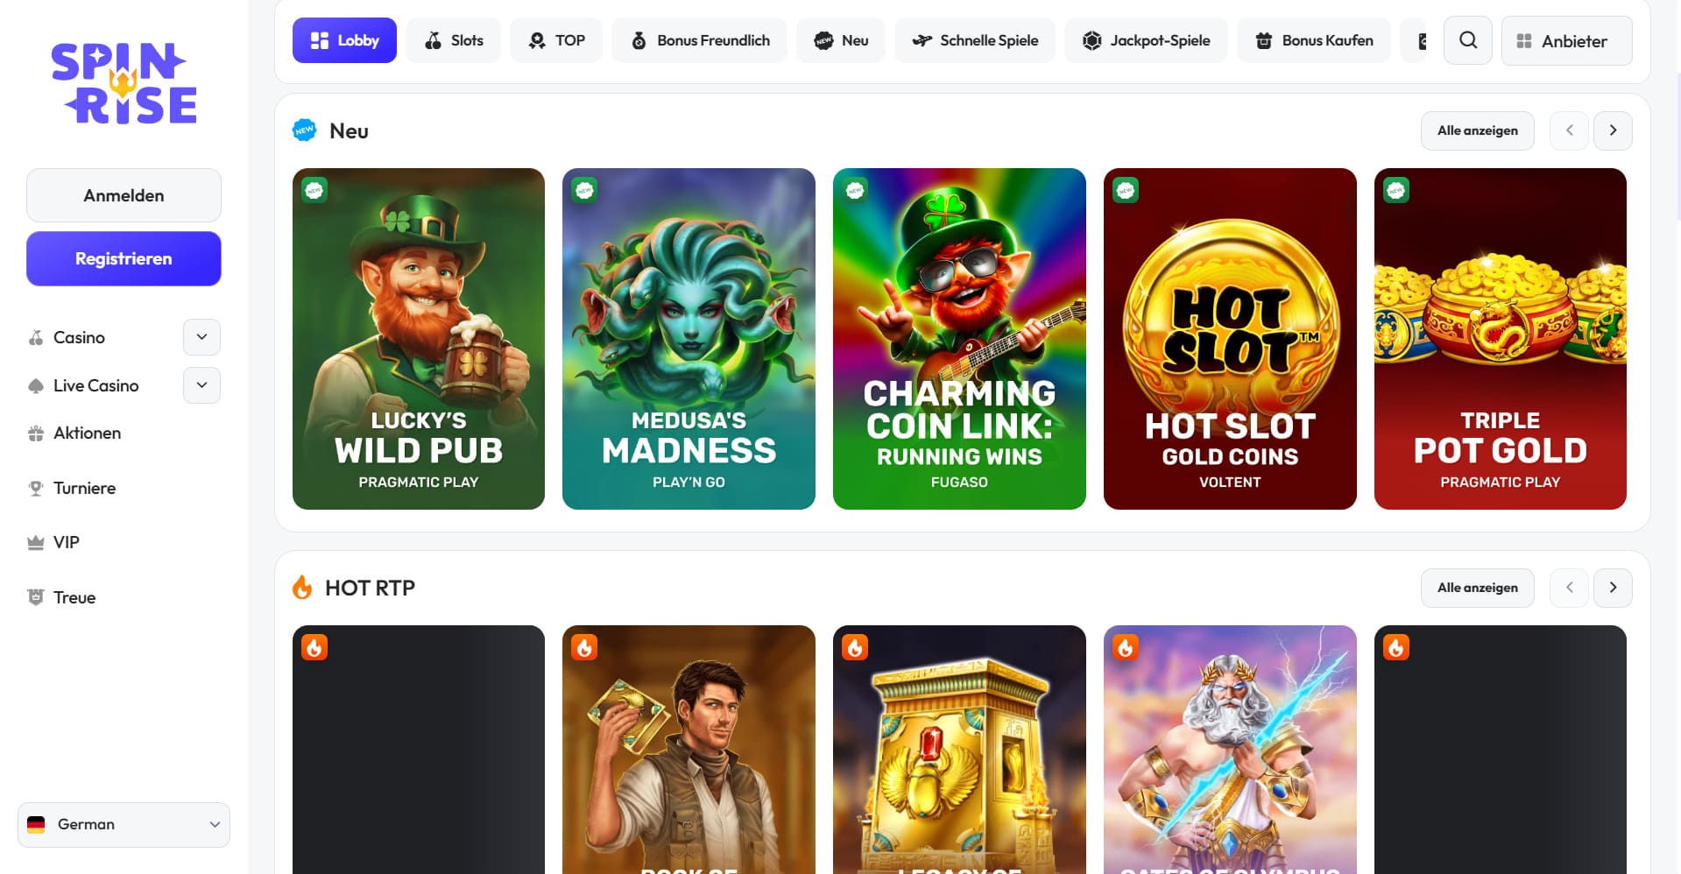Select the Jackpot-Spiele tab
1681x874 pixels.
[x=1146, y=40]
